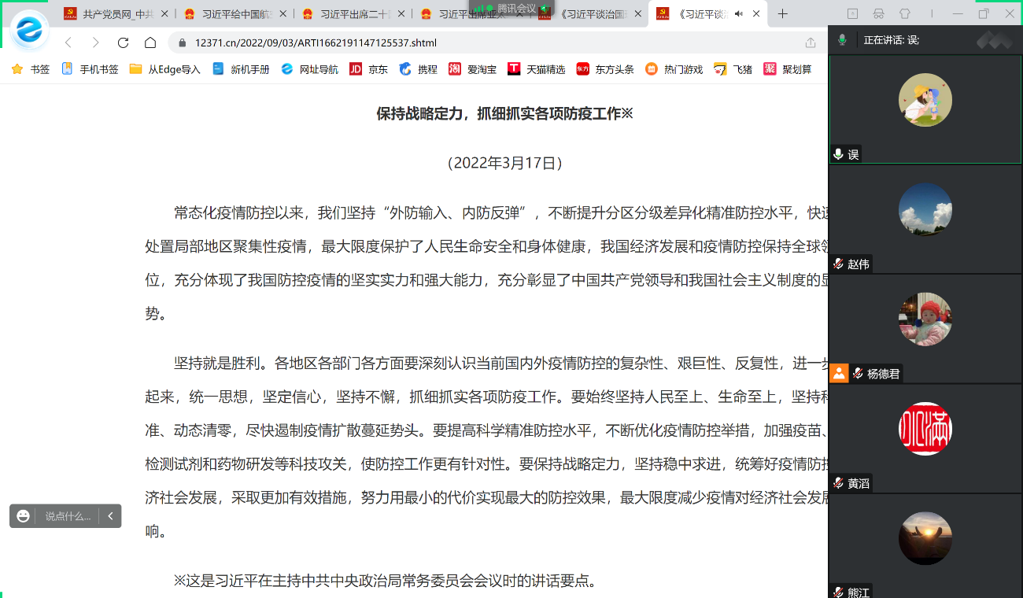Mute the audio on the active tab
This screenshot has width=1023, height=598.
(x=738, y=14)
